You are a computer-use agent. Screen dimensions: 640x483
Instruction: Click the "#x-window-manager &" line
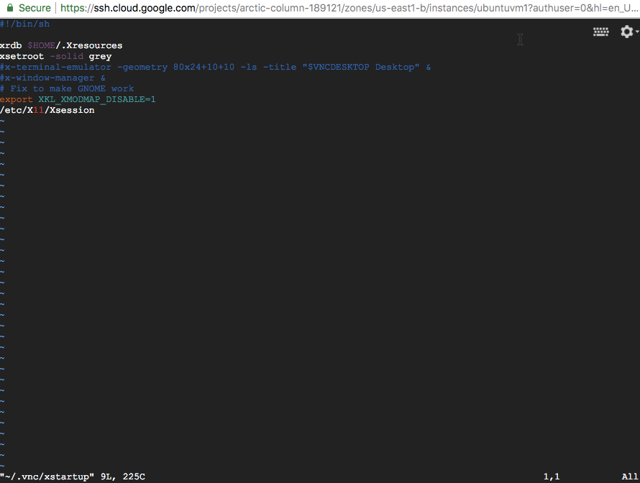(52, 78)
